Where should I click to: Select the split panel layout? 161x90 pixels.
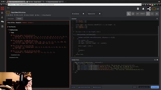148,14
